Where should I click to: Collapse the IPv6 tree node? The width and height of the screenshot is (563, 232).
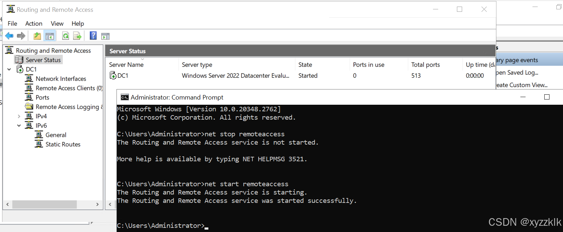(x=19, y=126)
